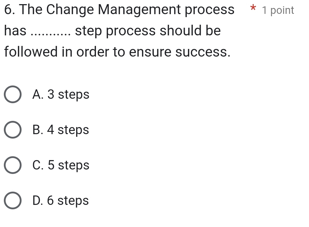Screen dimensions: 309x227
Task: Click the empty circle beside A. 3 steps
Action: tap(12, 95)
